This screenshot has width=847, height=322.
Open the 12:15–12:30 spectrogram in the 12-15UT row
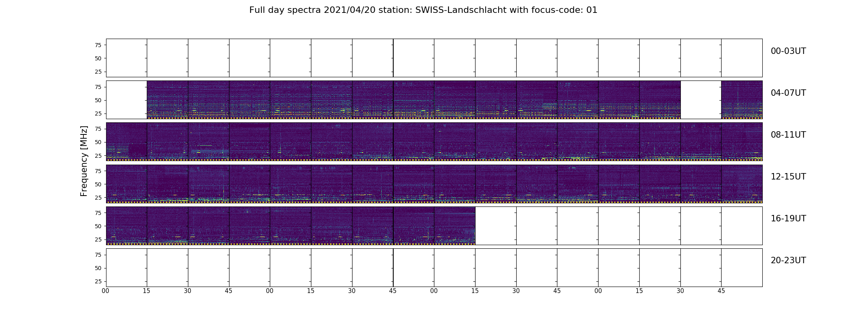pos(167,184)
